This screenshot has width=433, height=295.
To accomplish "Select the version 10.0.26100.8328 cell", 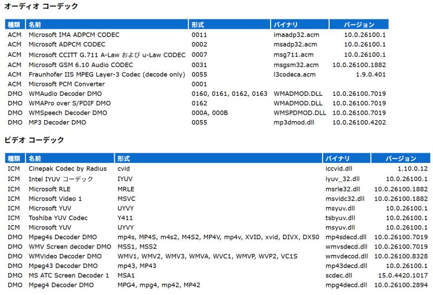I will (x=401, y=256).
